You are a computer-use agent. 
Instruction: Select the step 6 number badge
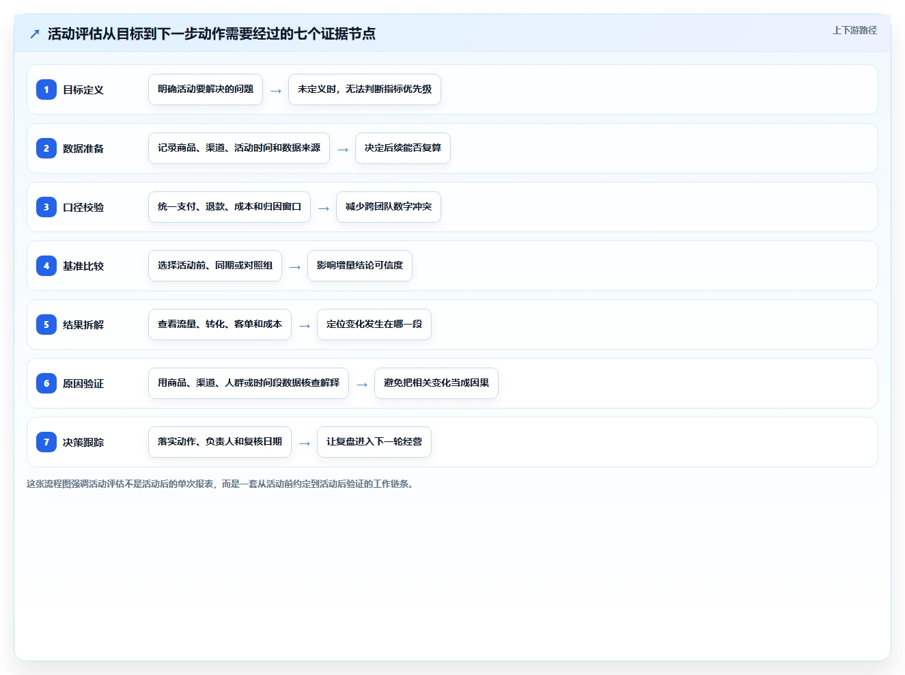[x=46, y=383]
